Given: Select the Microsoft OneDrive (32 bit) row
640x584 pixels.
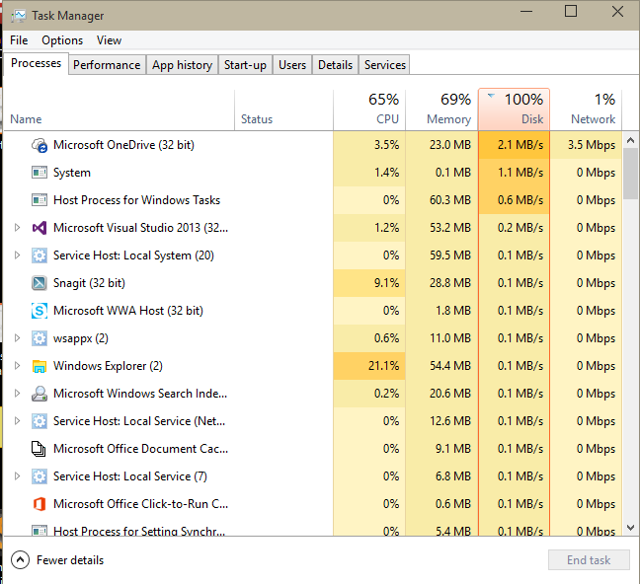Looking at the screenshot, I should [313, 145].
